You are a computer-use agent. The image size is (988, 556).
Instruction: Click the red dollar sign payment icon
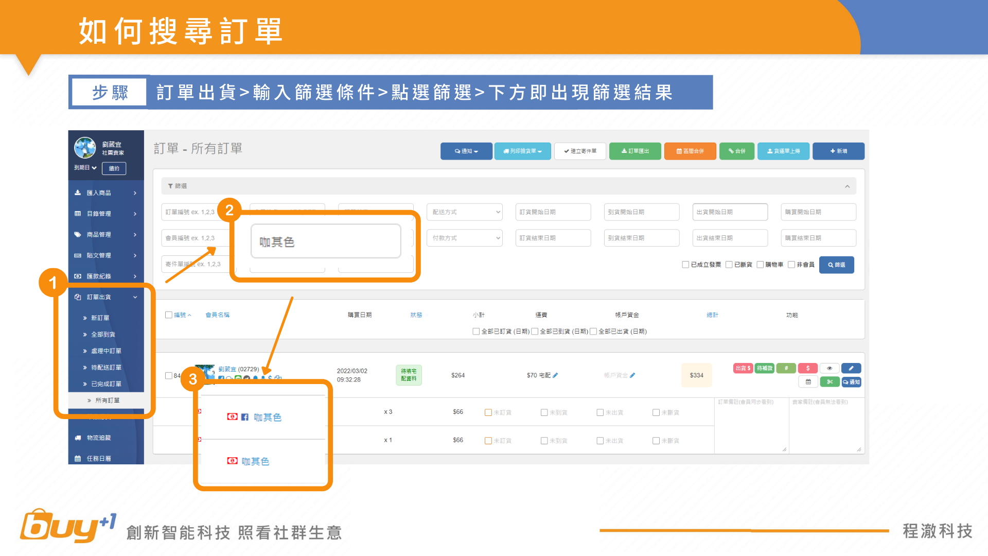(x=808, y=369)
